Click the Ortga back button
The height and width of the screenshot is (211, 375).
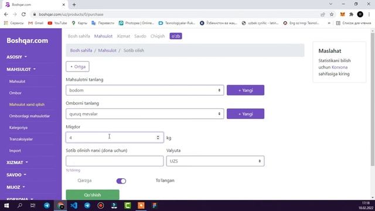tap(77, 66)
